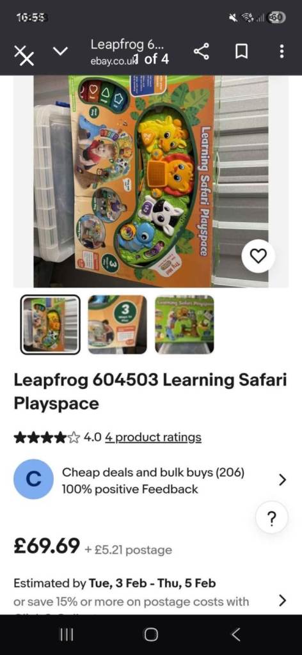Tap Android back navigation arrow

pos(235,635)
